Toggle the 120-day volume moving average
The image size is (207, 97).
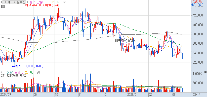click(x=38, y=72)
